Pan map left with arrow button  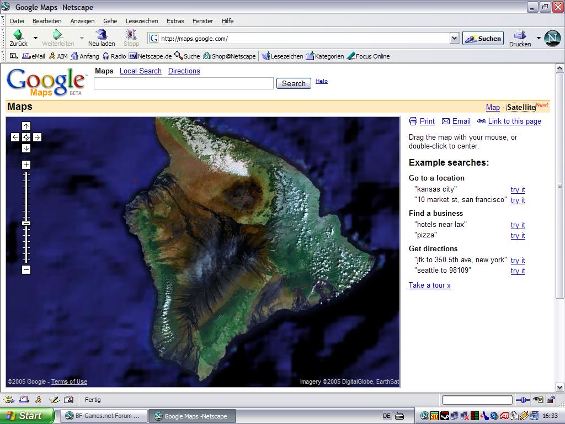(15, 137)
